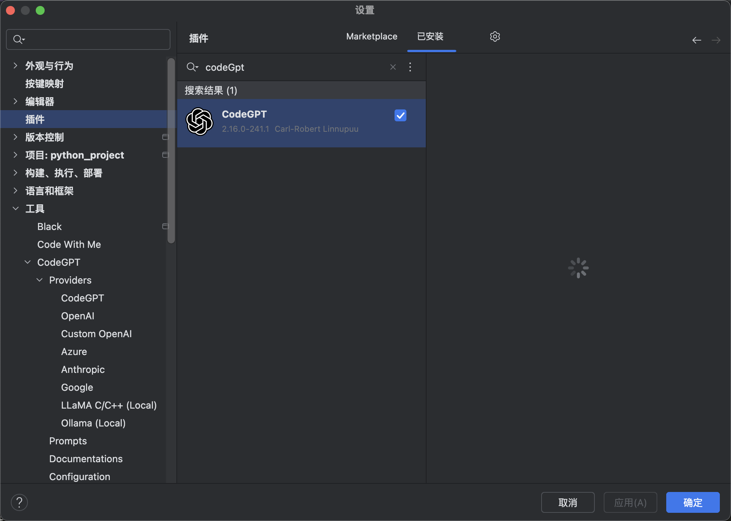
Task: Click the back navigation arrow
Action: click(x=696, y=40)
